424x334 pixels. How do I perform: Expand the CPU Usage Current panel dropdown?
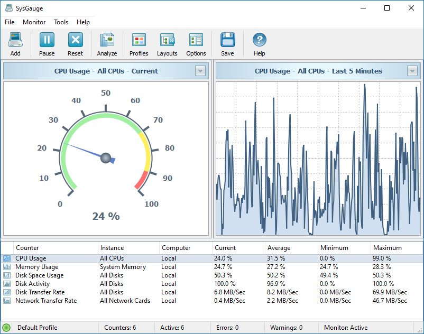point(200,71)
